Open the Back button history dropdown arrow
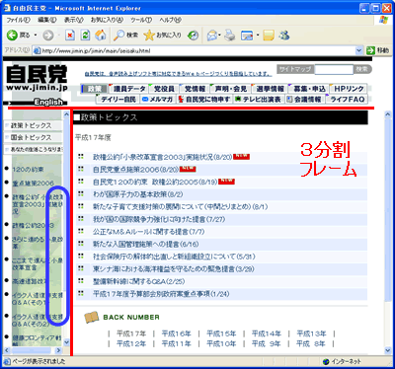This screenshot has width=395, height=369. (x=36, y=36)
